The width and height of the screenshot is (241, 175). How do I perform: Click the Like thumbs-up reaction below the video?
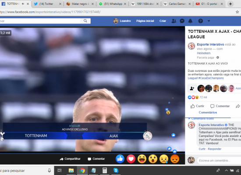pyautogui.click(x=120, y=159)
